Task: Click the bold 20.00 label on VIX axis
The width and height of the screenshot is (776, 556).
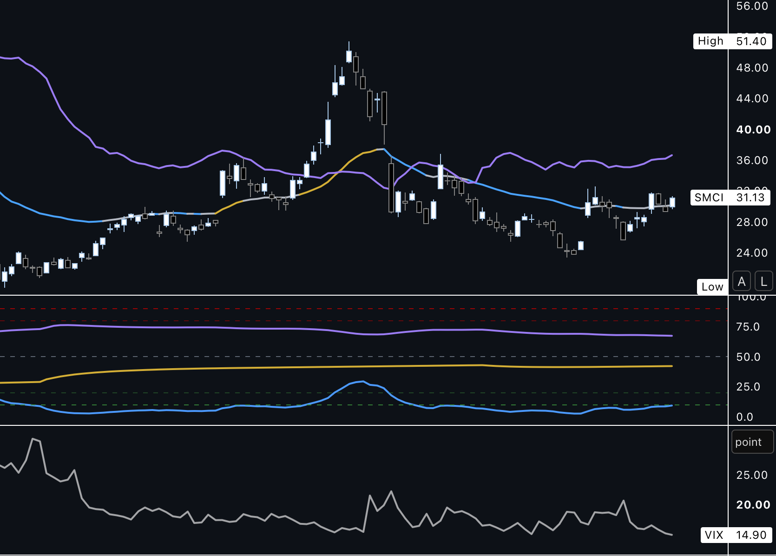Action: coord(753,505)
